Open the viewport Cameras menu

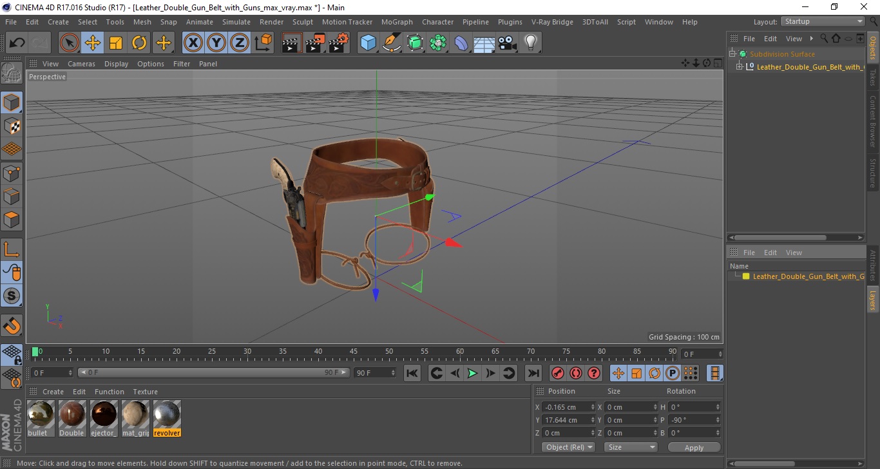[x=81, y=64]
